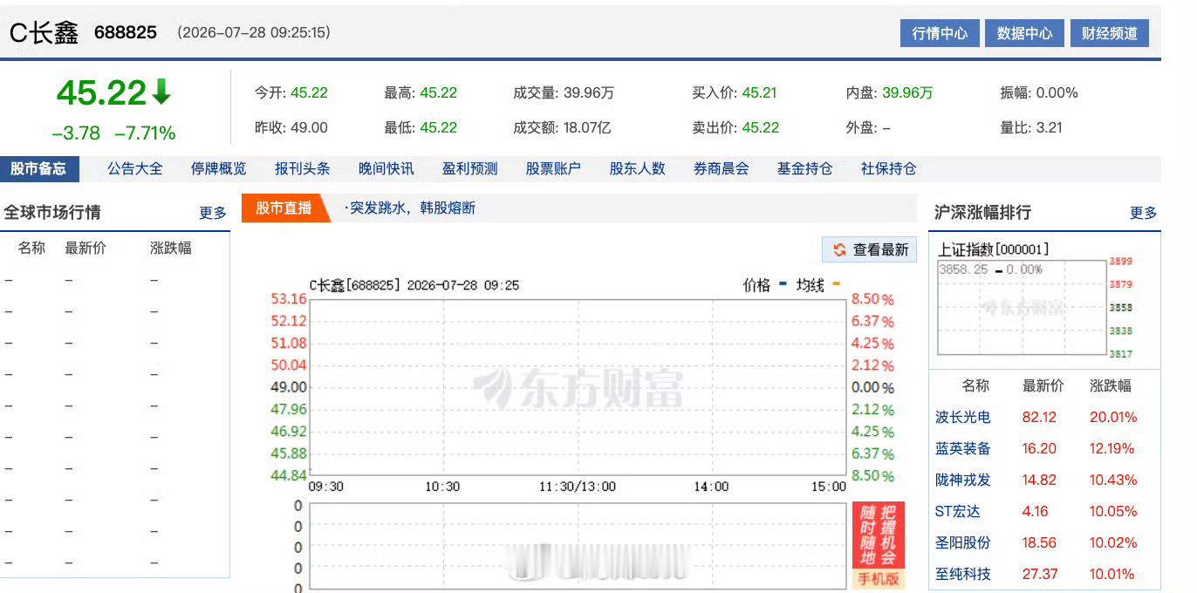Click 昨收 value 49.00
The height and width of the screenshot is (593, 1197).
[309, 127]
